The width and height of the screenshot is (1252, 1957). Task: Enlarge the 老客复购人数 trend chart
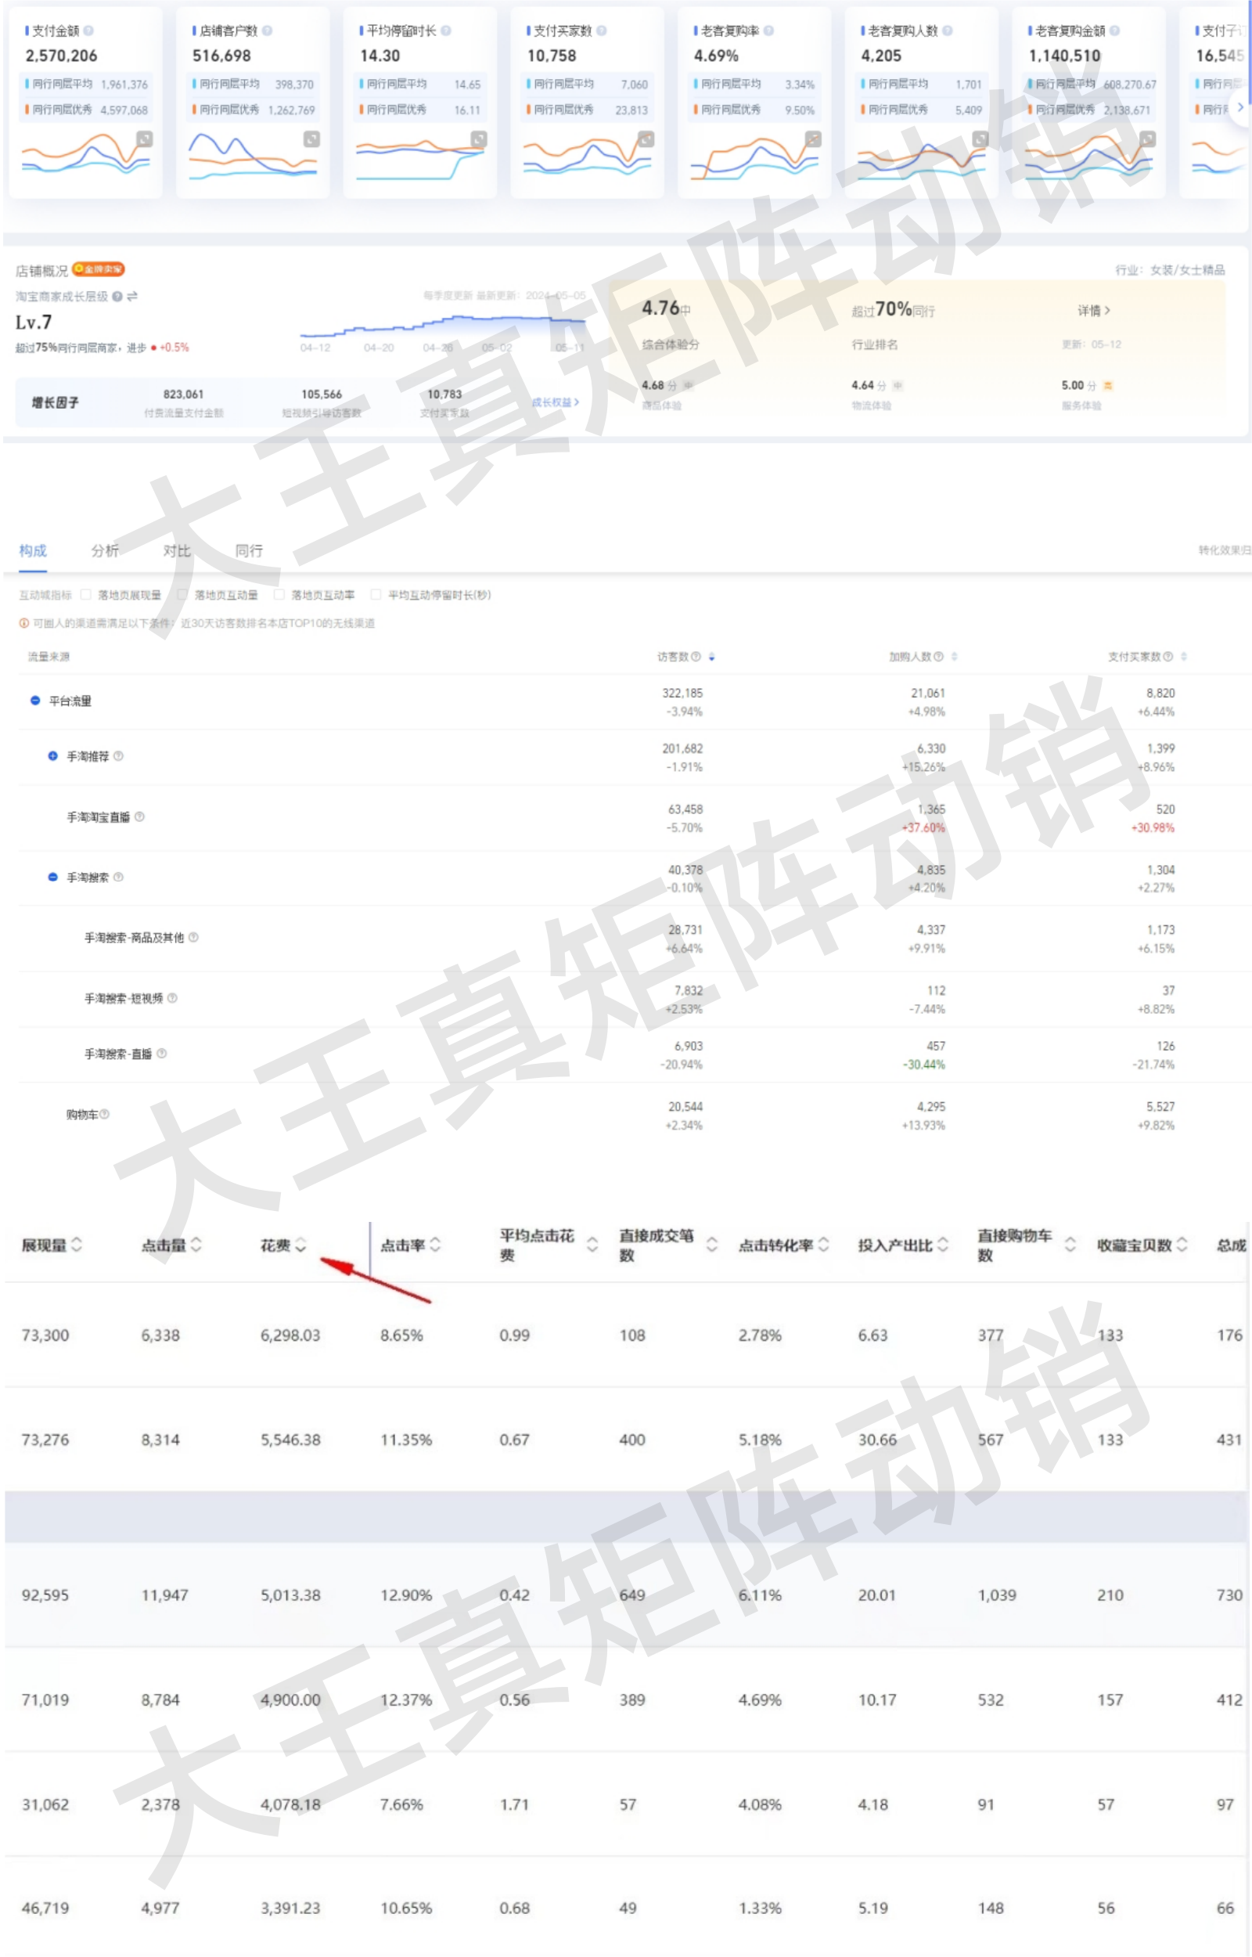click(x=980, y=139)
